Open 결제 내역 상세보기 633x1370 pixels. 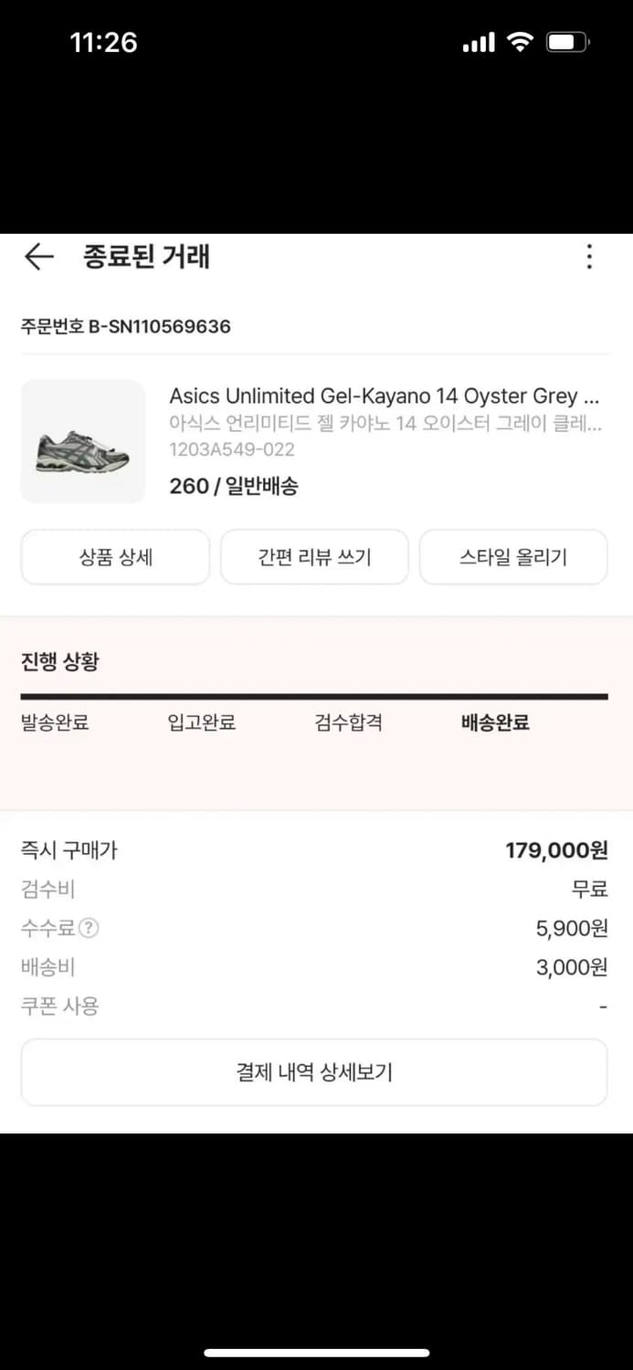click(x=313, y=1071)
